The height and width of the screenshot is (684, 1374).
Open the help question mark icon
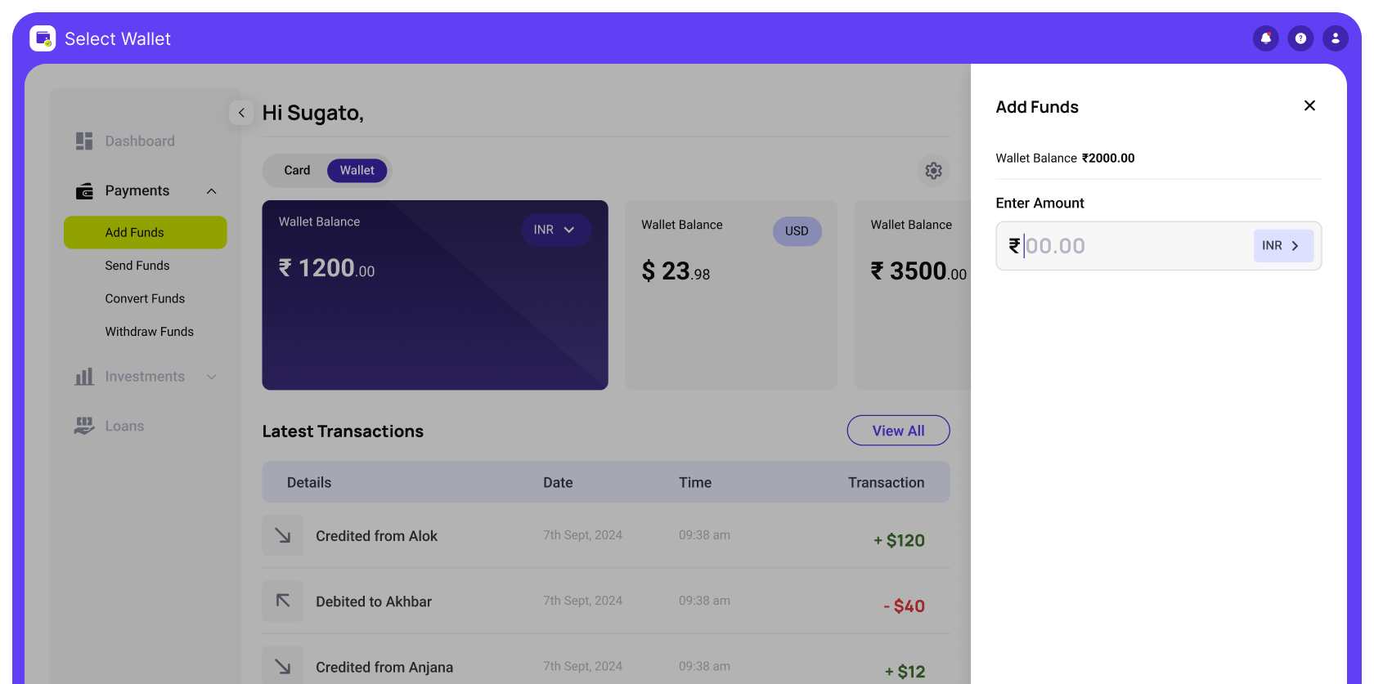[x=1300, y=38]
